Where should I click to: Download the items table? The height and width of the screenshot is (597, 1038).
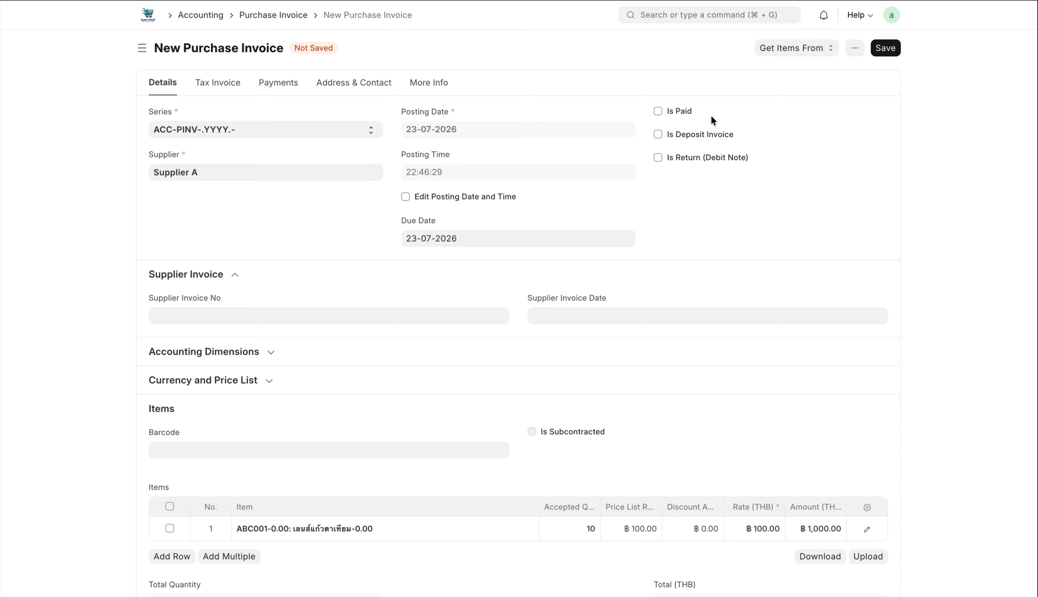pos(820,556)
